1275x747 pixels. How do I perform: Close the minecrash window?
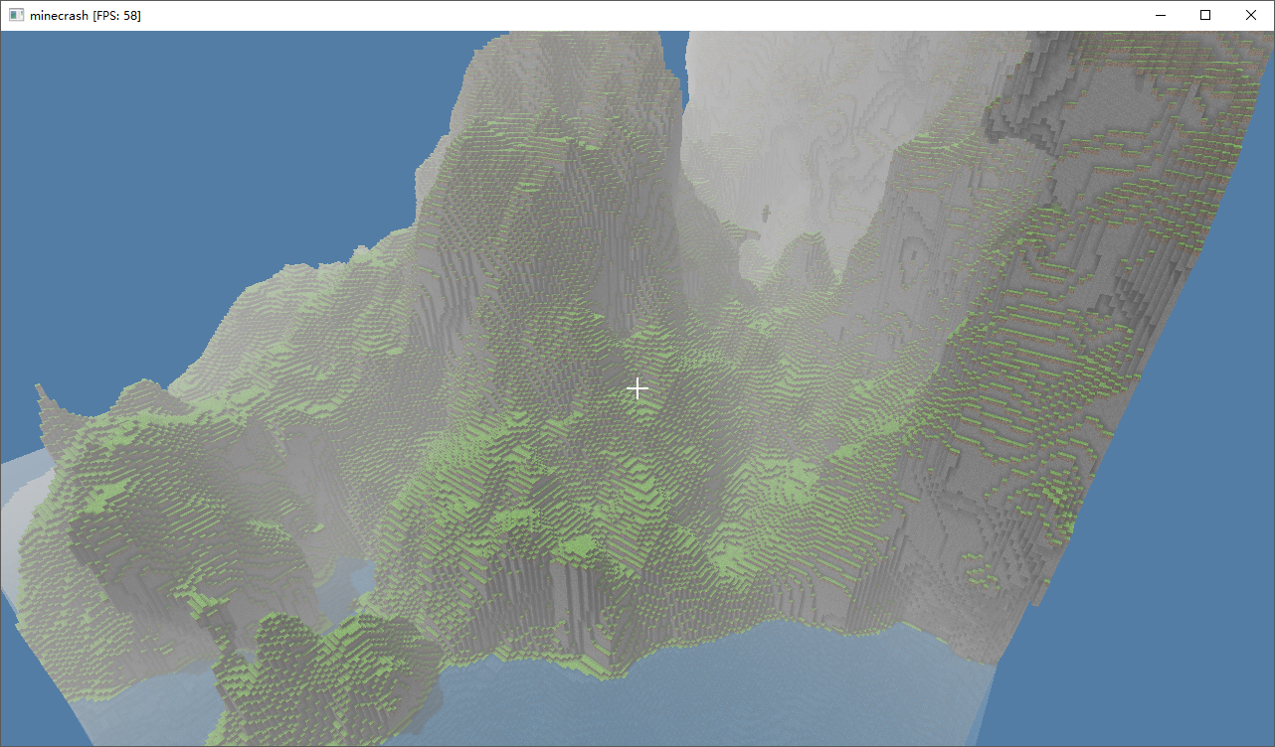tap(1251, 15)
